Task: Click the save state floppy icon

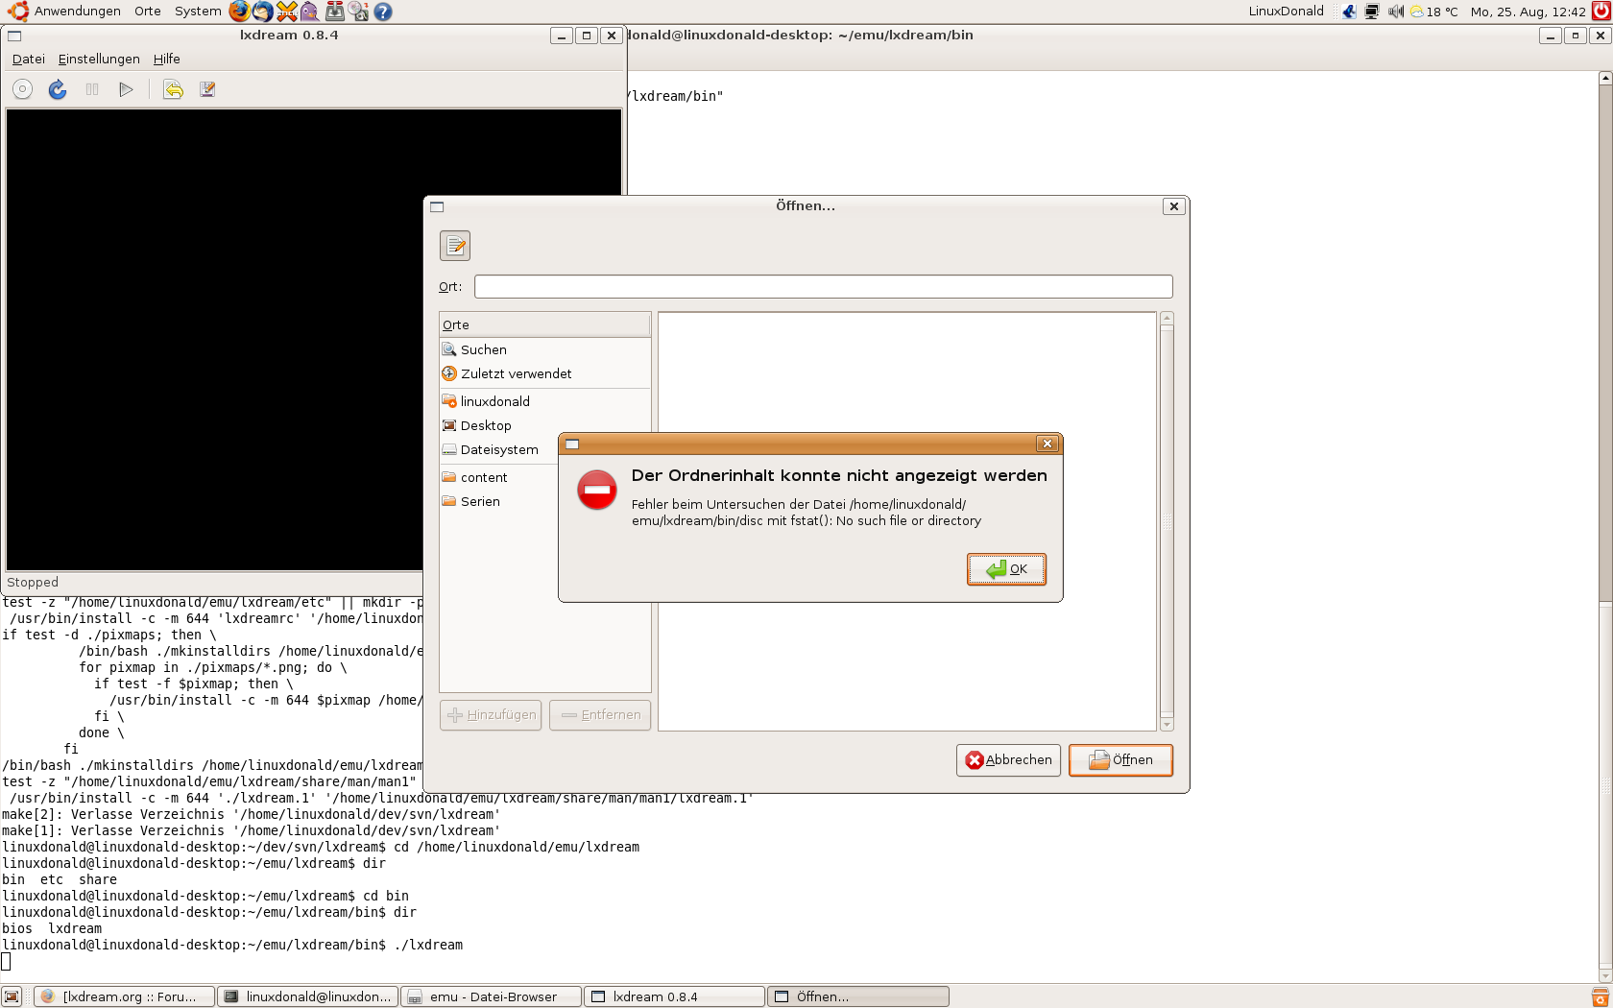Action: click(207, 89)
